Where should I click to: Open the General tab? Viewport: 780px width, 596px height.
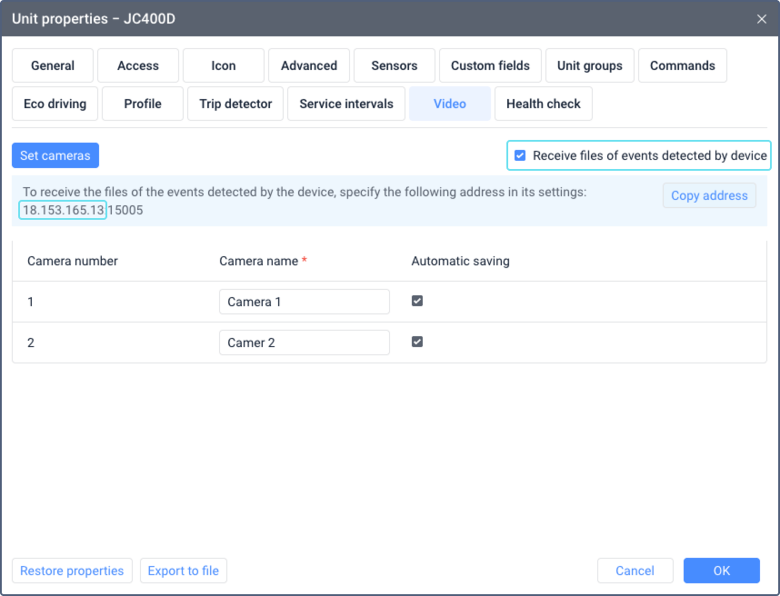coord(53,65)
